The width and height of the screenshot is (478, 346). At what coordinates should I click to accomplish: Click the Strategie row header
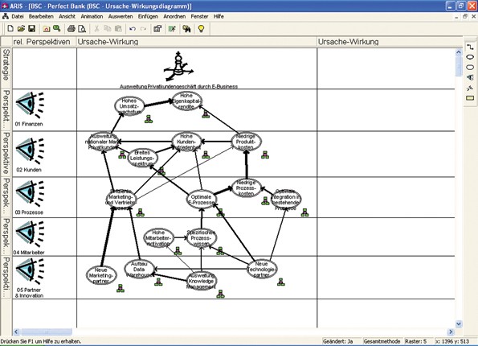tap(6, 67)
